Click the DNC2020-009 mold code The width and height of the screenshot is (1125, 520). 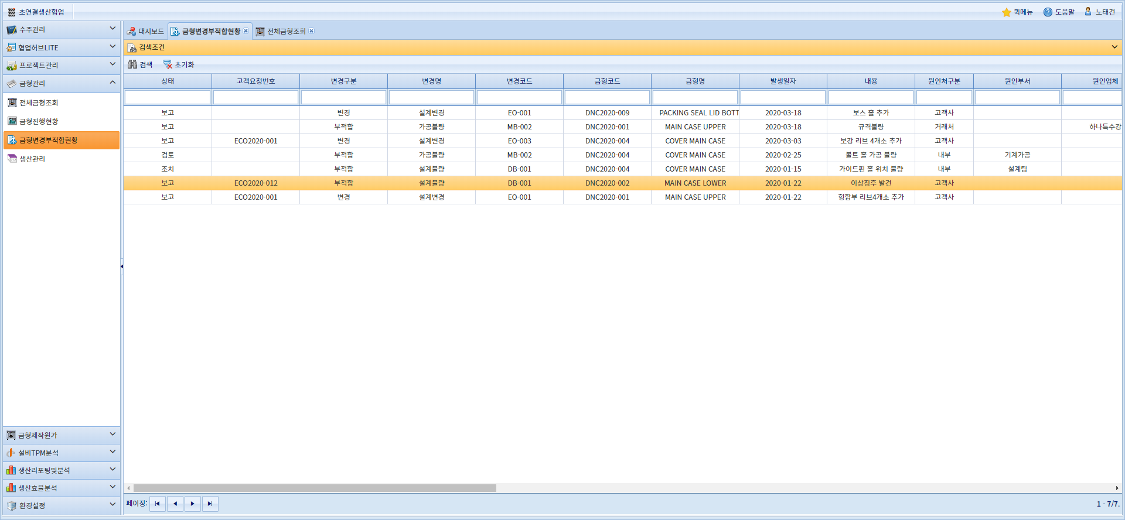(x=608, y=113)
